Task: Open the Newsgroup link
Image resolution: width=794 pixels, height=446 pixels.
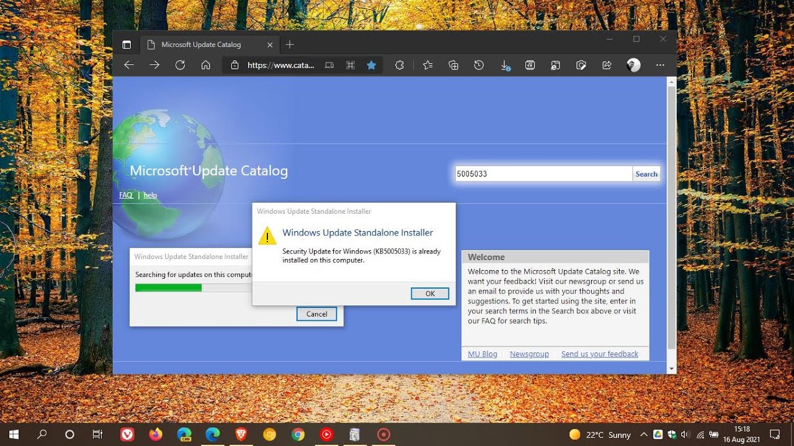Action: (x=529, y=354)
